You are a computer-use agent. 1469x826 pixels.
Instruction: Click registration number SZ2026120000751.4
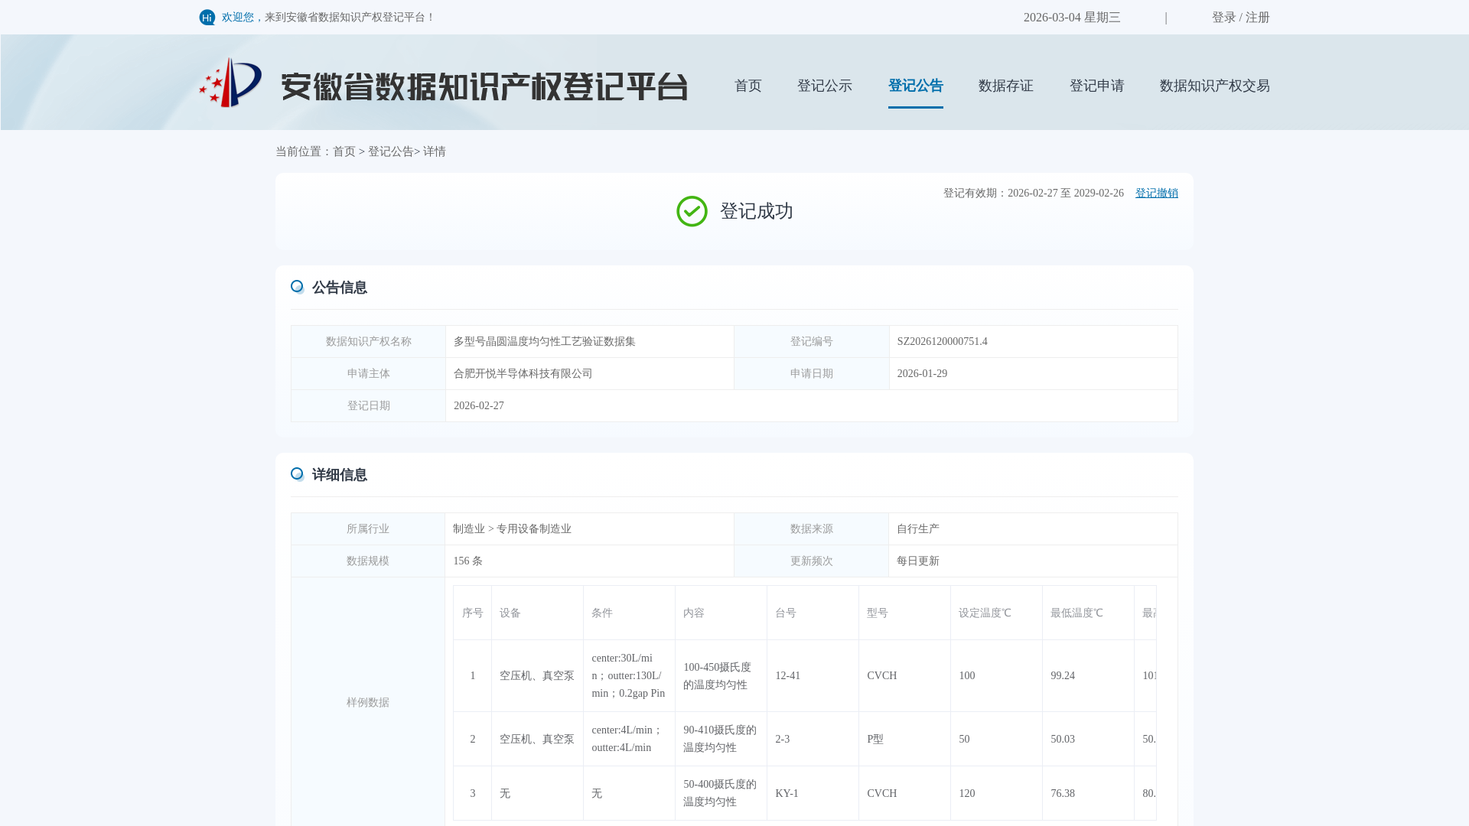pyautogui.click(x=942, y=342)
